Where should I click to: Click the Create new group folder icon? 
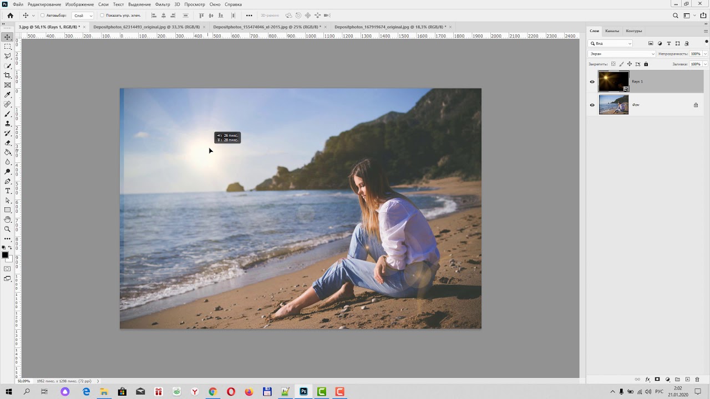pyautogui.click(x=677, y=380)
